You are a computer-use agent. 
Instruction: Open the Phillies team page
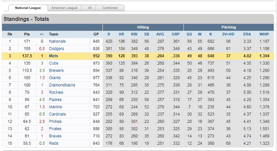click(x=55, y=121)
